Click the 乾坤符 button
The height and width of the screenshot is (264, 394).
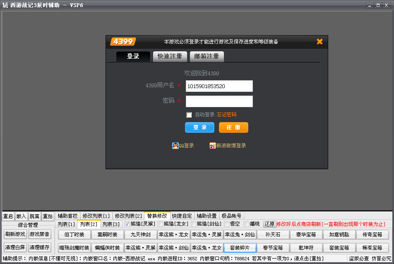click(306, 248)
